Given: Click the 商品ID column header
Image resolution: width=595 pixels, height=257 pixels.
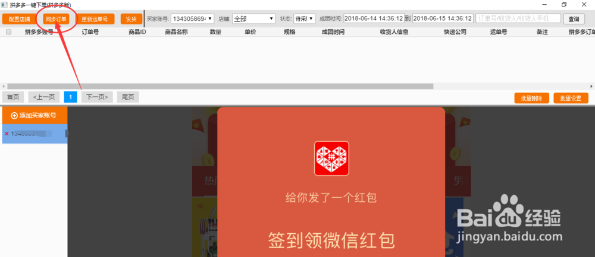Looking at the screenshot, I should [x=137, y=32].
